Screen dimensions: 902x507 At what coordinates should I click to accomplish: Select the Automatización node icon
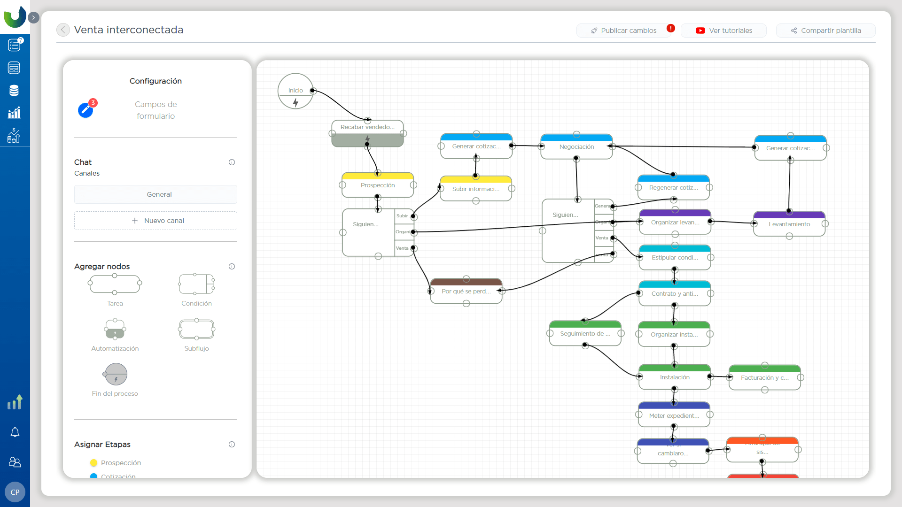click(x=115, y=329)
